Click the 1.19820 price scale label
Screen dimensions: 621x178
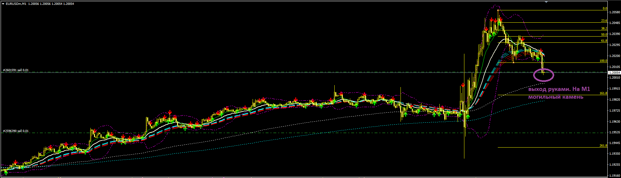pyautogui.click(x=615, y=100)
